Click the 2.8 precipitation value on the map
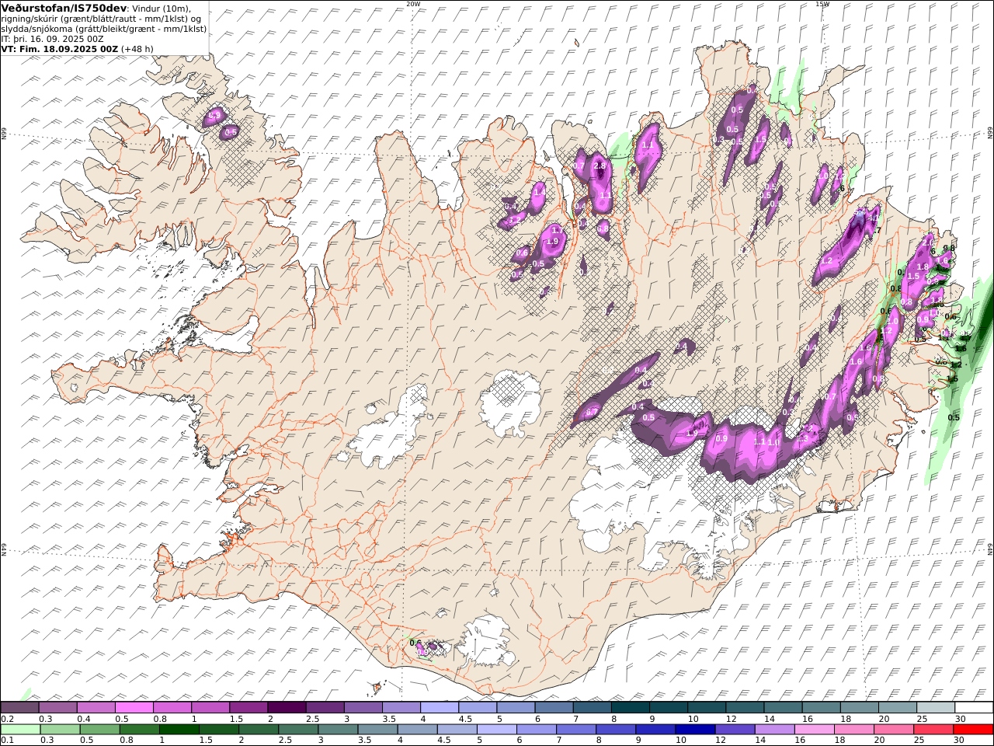This screenshot has height=746, width=994. [600, 166]
